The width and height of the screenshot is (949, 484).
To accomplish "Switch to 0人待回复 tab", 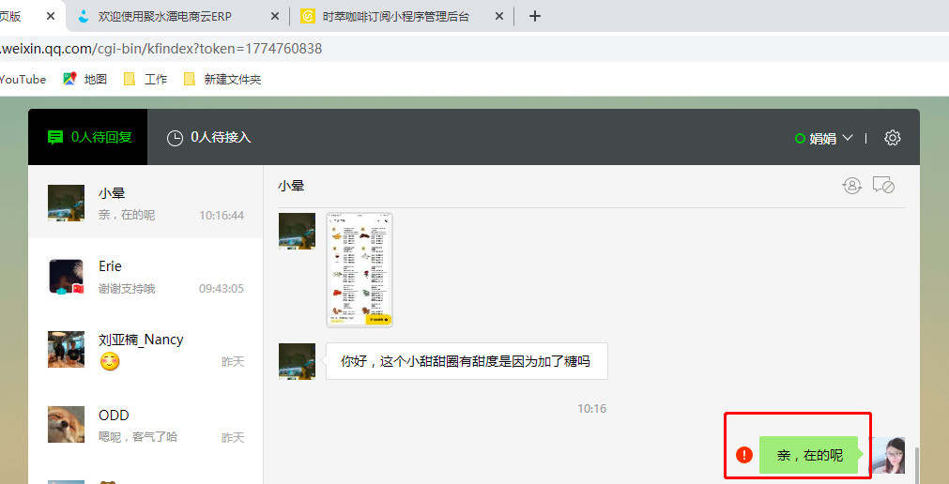I will click(87, 137).
